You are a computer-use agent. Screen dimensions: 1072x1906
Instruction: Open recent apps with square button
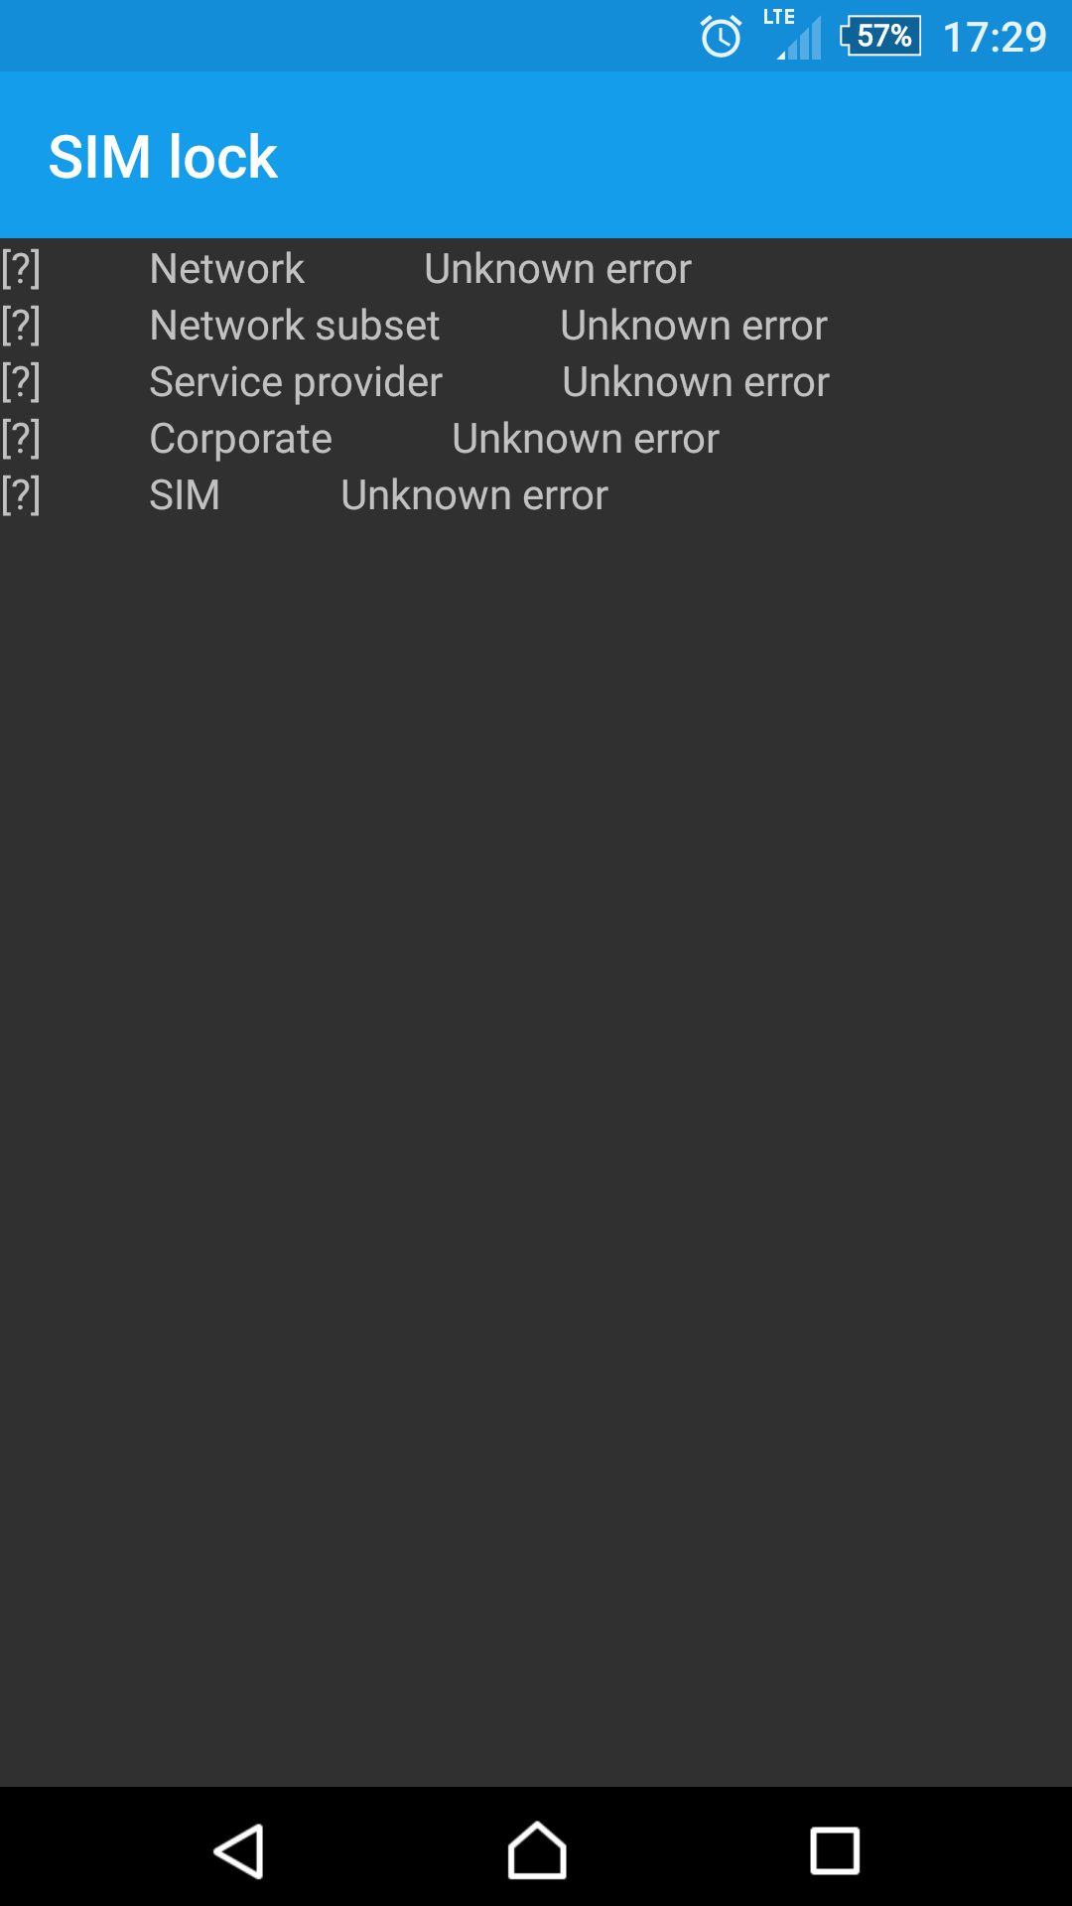click(835, 1851)
